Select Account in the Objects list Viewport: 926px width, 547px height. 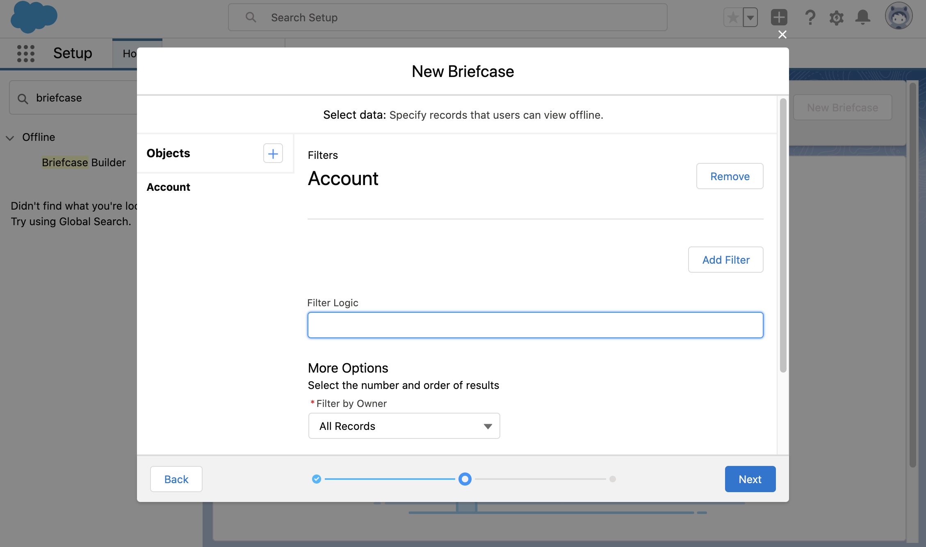168,187
